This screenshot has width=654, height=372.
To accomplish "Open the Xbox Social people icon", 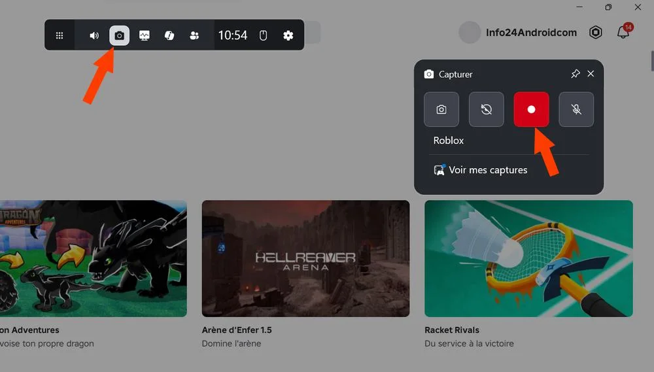I will click(194, 35).
